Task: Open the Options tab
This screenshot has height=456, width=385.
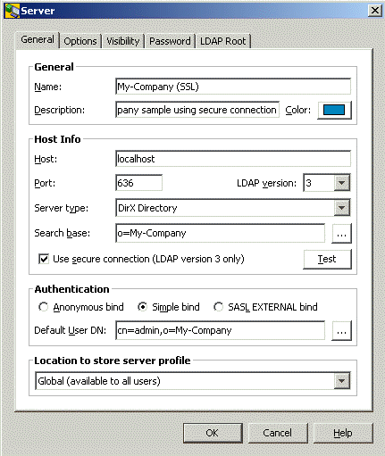Action: [x=80, y=41]
